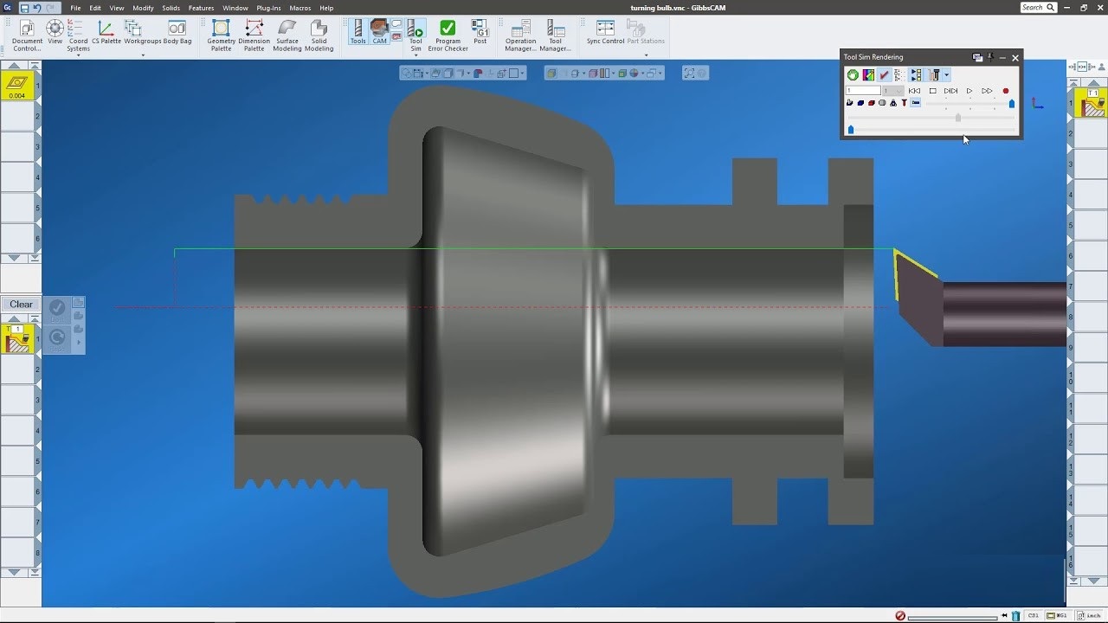Toggle the CAM palette button

379,32
